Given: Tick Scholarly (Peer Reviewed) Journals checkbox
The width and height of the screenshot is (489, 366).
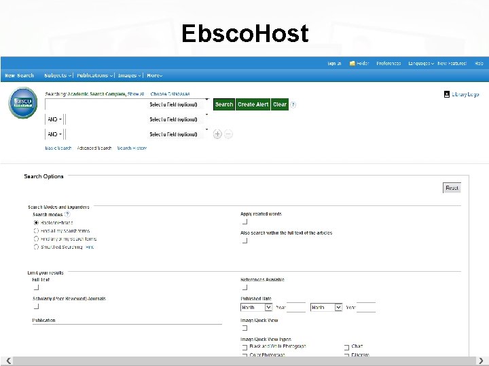Looking at the screenshot, I should (37, 306).
